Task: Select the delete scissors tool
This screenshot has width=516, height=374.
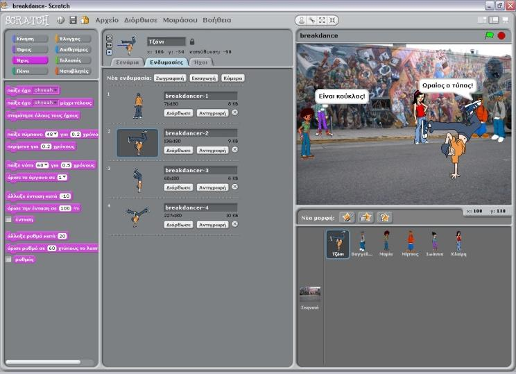Action: pyautogui.click(x=311, y=20)
